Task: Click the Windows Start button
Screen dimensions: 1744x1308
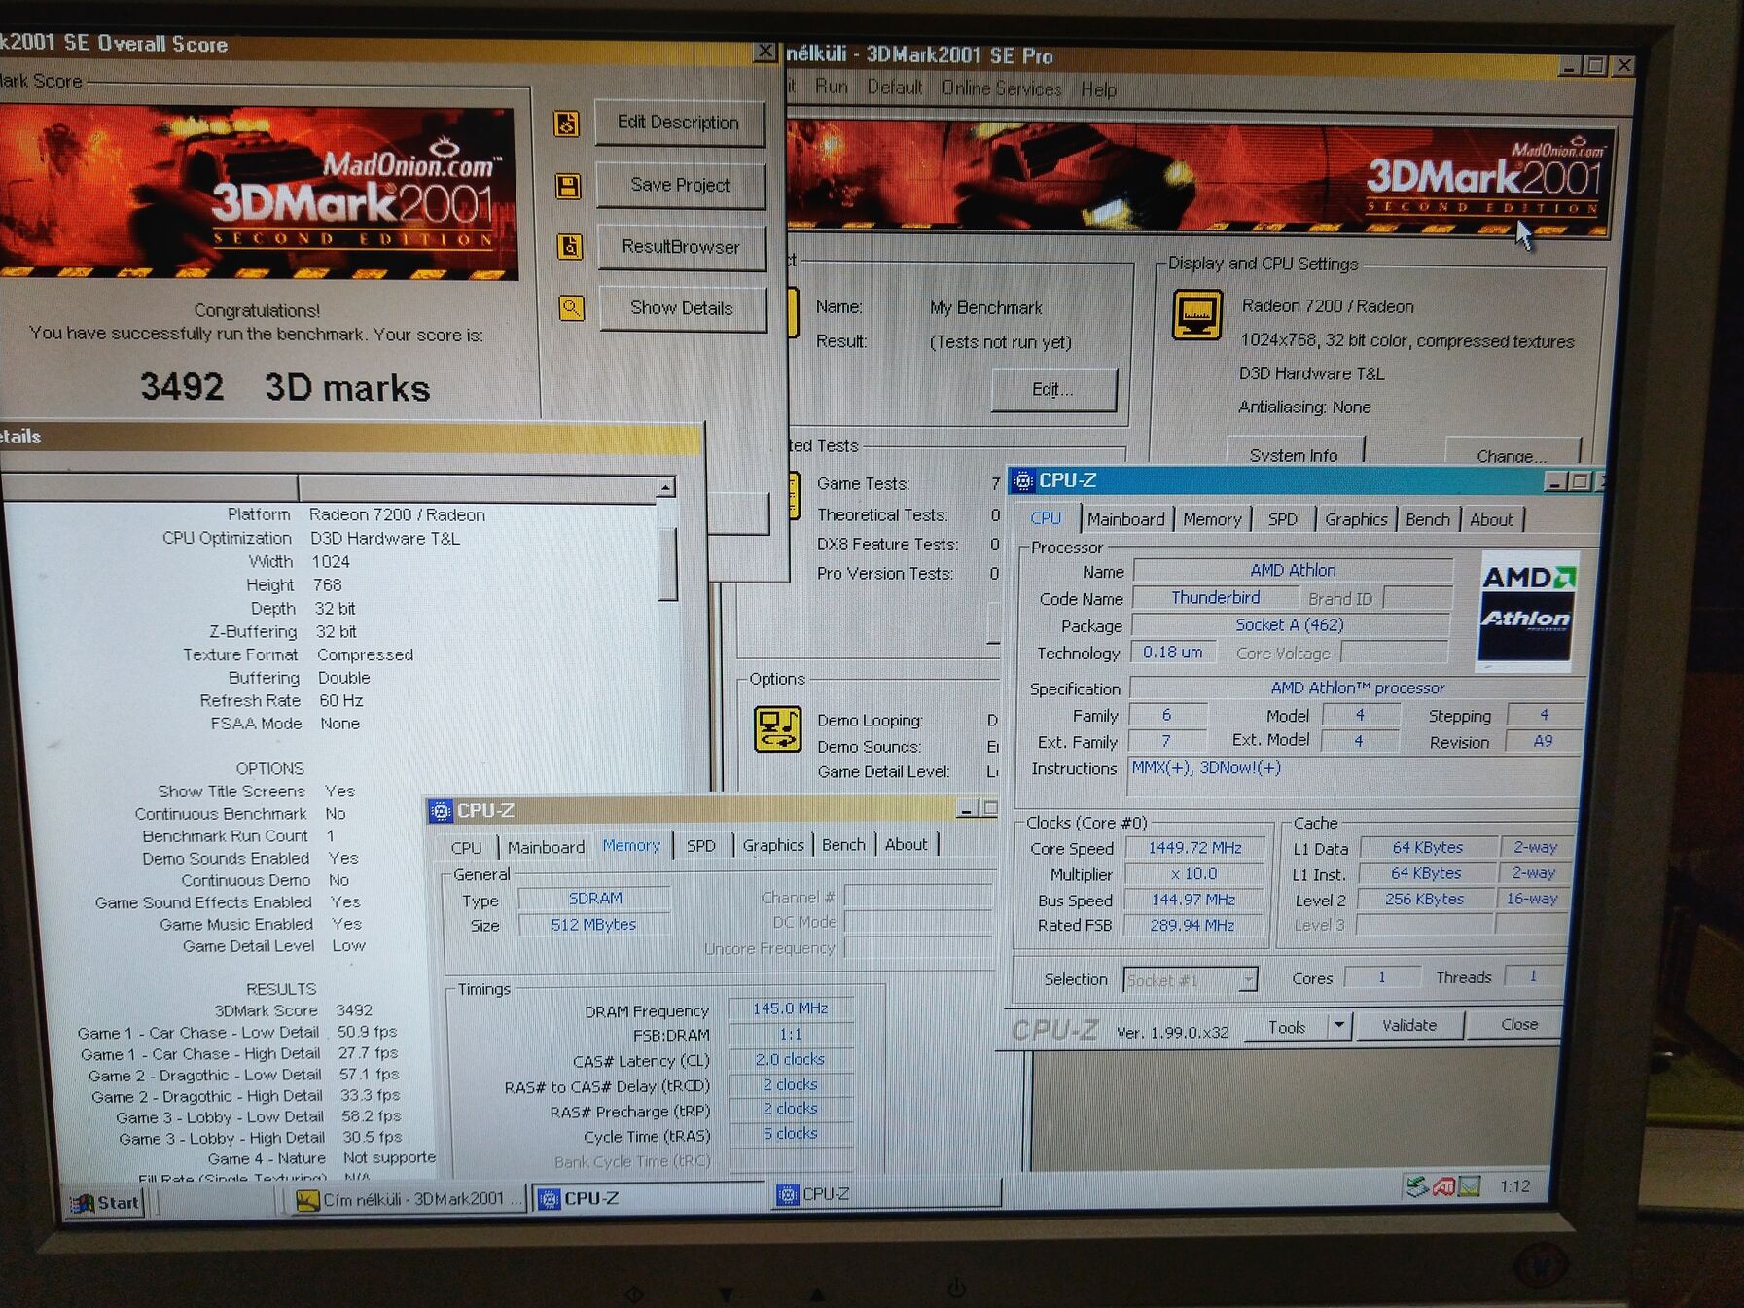Action: pyautogui.click(x=106, y=1203)
